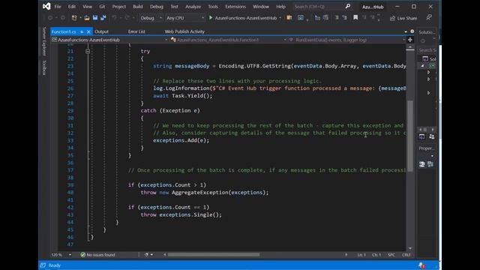The width and height of the screenshot is (480, 270).
Task: Navigate backward with the back arrow
Action: 50,18
